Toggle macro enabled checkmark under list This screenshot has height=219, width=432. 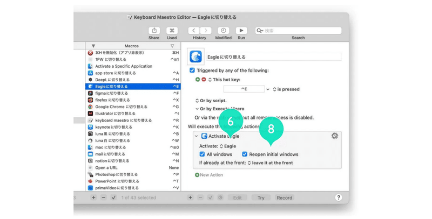pos(113,197)
